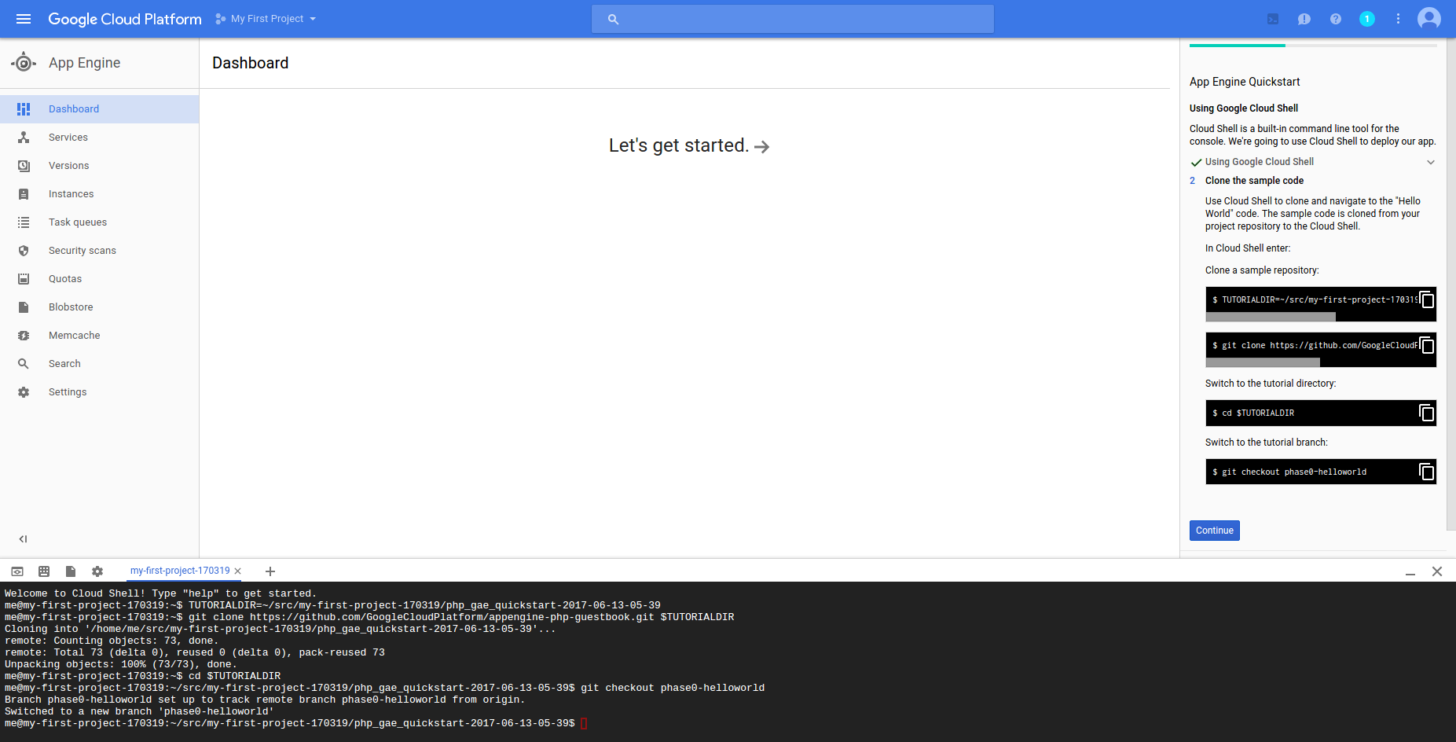Click the Google Cloud Platform logo text

click(x=124, y=19)
